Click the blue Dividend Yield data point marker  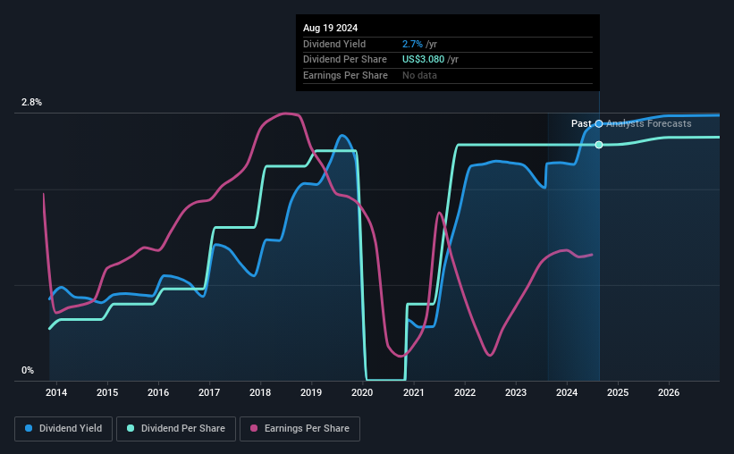599,124
